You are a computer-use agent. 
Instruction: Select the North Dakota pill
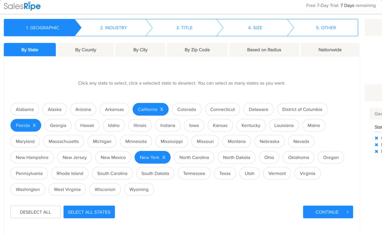coord(237,157)
